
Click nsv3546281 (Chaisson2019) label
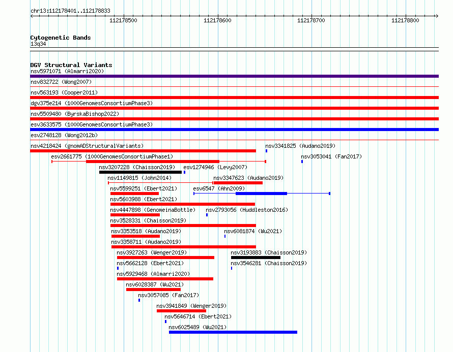[269, 263]
